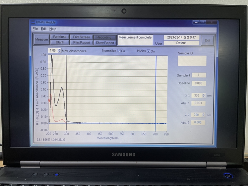Click the Print Screen button
248x186 pixels.
81,37
